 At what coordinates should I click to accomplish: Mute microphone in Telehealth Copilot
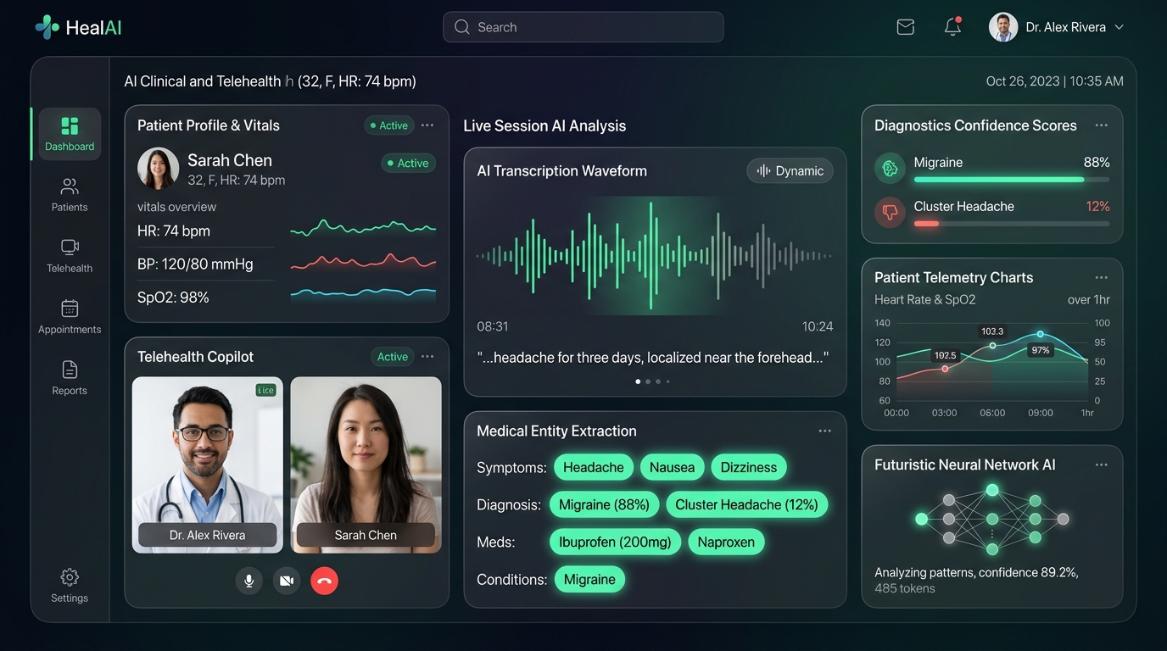click(x=248, y=581)
